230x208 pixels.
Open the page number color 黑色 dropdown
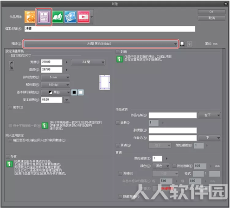click(161, 166)
